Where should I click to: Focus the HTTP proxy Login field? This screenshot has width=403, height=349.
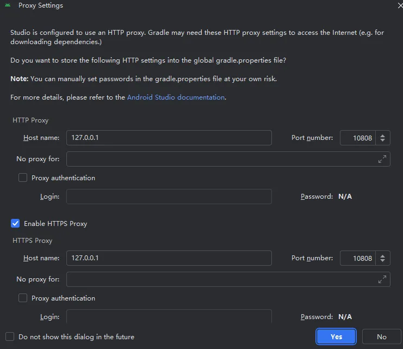click(x=169, y=197)
